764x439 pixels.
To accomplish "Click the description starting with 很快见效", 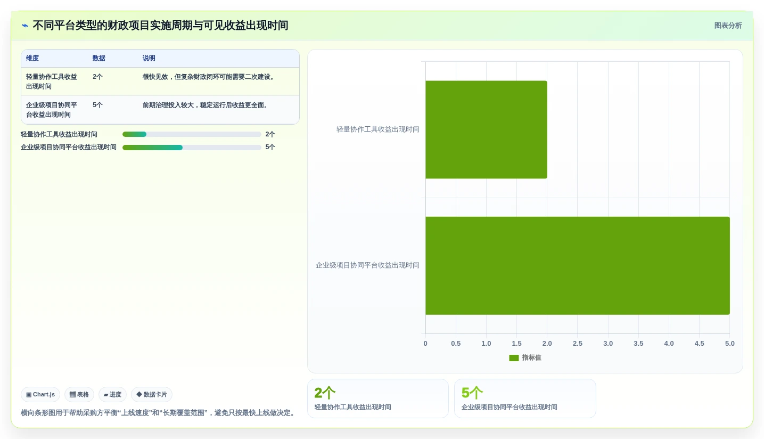I will [209, 77].
